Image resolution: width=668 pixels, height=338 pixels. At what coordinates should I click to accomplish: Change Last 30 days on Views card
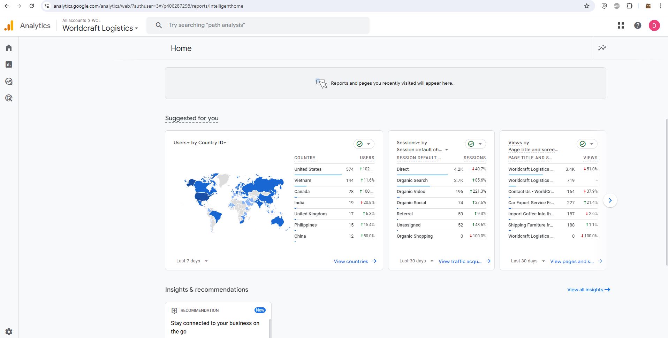pyautogui.click(x=528, y=261)
